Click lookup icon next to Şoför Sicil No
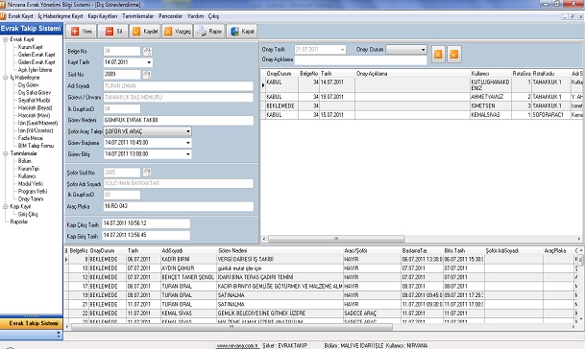The width and height of the screenshot is (585, 349). pyautogui.click(x=147, y=172)
